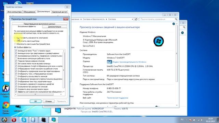
Task: Click effects list scroll-down arrow
Action: [x=64, y=92]
